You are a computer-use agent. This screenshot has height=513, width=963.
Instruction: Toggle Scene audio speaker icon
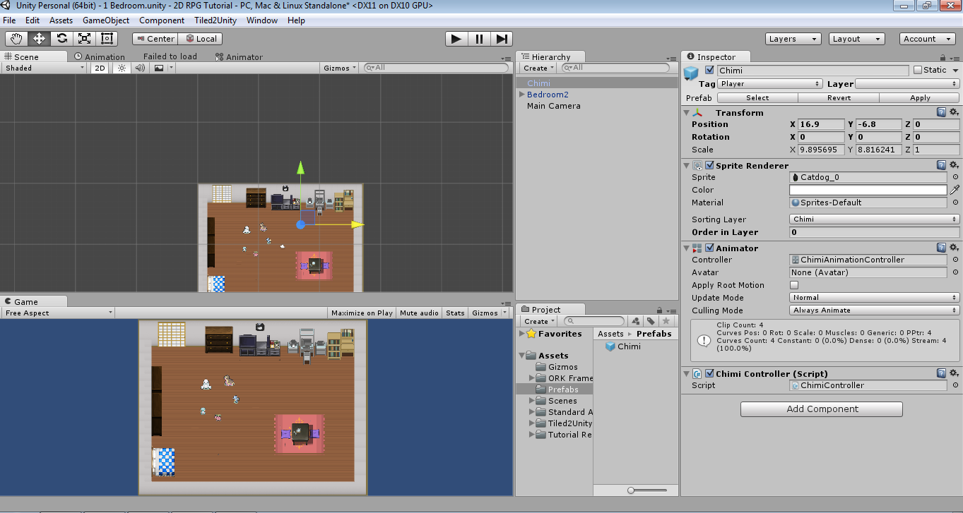[x=140, y=68]
